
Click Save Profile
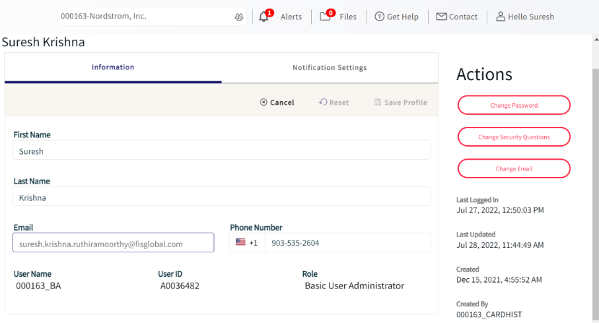click(x=400, y=102)
